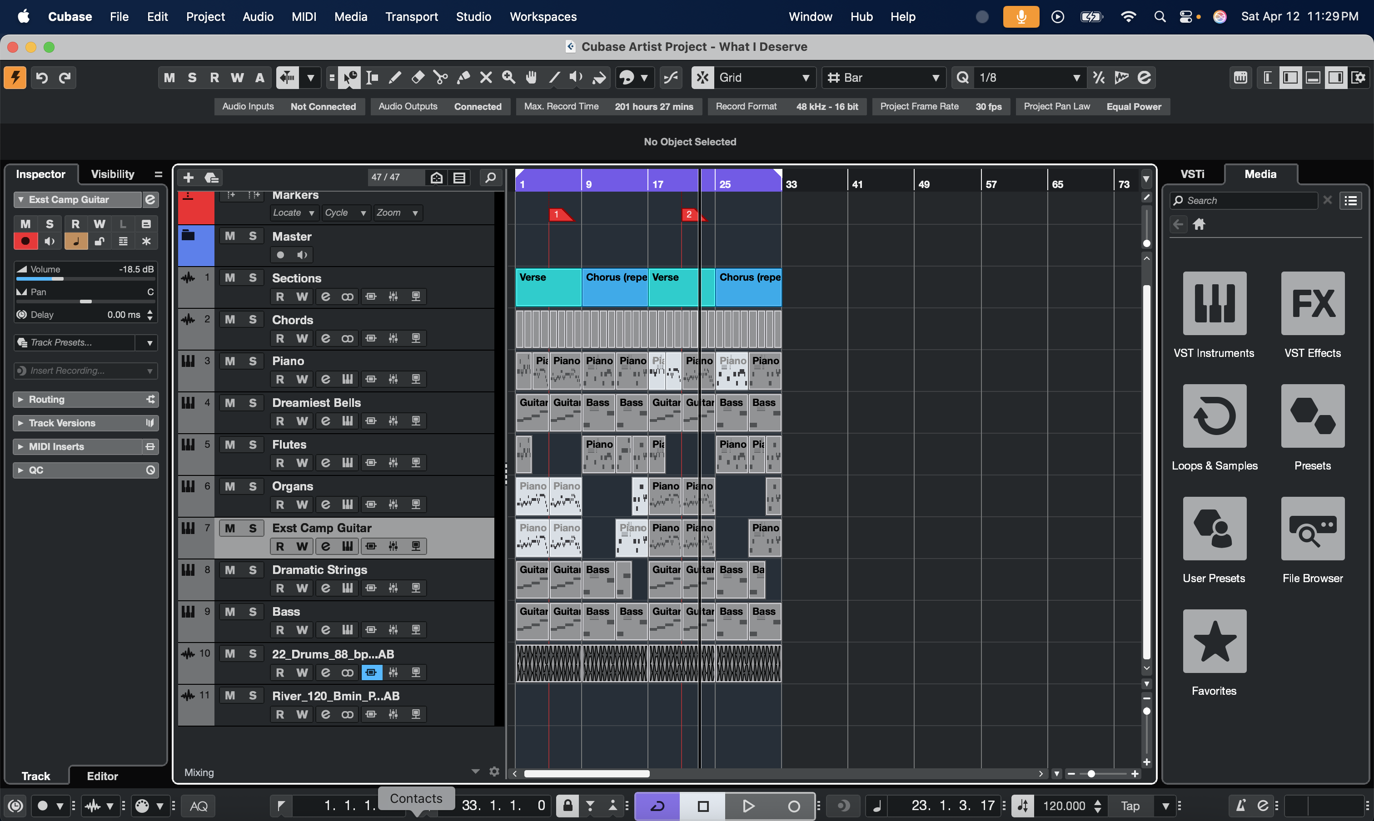This screenshot has width=1374, height=821.
Task: Click the Media rack home icon
Action: (1199, 224)
